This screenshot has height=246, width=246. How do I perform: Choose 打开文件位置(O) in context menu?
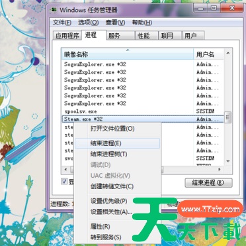click(117, 129)
